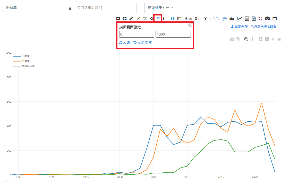Viewport: 282px width, 183px height.
Task: Click the blue info circle icon
Action: [x=173, y=19]
